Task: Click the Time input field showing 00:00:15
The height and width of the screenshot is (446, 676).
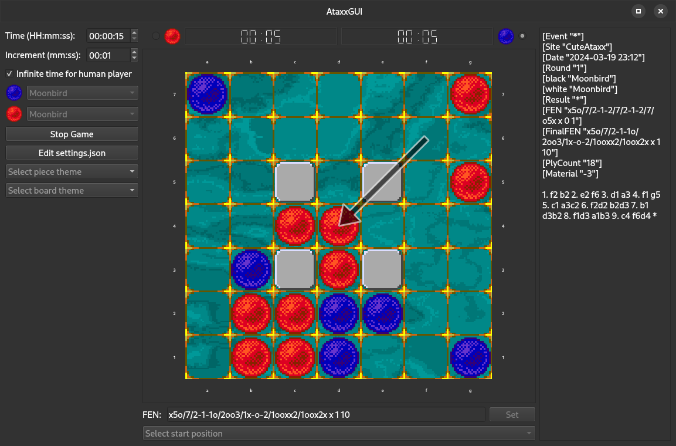Action: coord(108,36)
